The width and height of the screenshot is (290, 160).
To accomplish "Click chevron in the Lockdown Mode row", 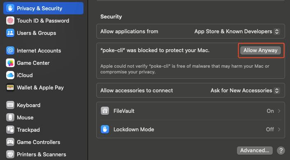I will tap(279, 129).
